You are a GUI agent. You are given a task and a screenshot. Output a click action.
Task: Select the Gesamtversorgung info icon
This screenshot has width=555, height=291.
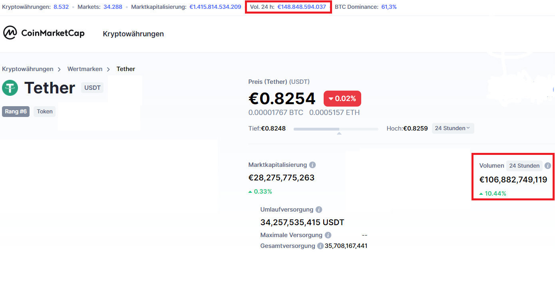[x=320, y=246]
